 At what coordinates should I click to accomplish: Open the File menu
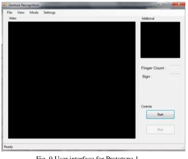click(x=10, y=12)
